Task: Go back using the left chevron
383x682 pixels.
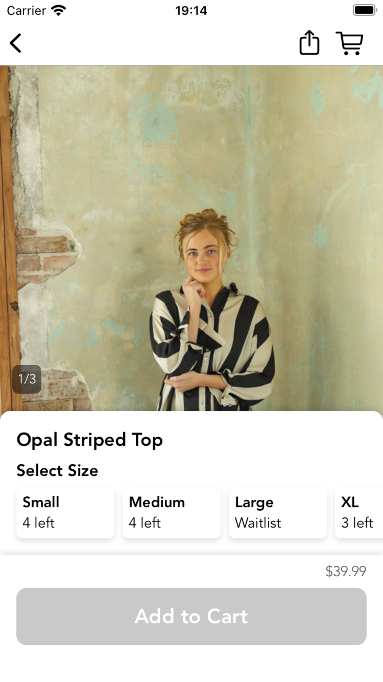Action: pos(15,43)
